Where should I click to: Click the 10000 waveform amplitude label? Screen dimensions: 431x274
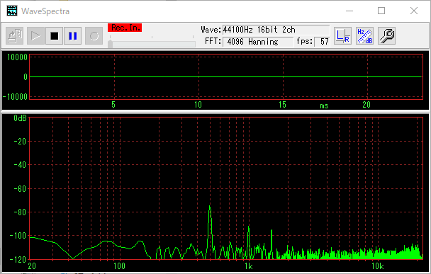click(x=17, y=57)
